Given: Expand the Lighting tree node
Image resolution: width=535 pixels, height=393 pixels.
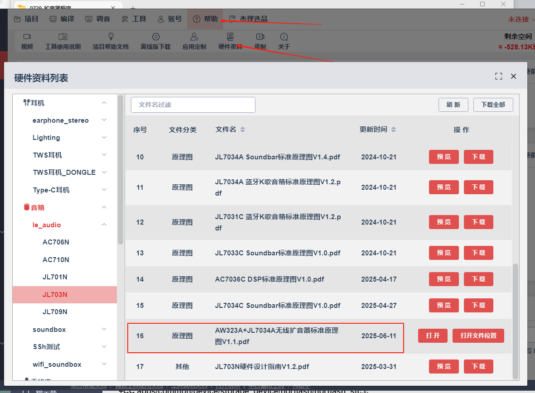Looking at the screenshot, I should [104, 138].
